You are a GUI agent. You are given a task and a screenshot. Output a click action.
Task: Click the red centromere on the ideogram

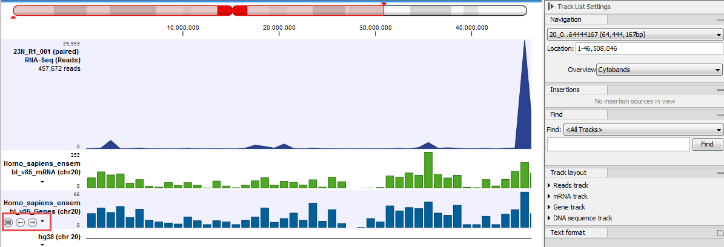click(232, 10)
